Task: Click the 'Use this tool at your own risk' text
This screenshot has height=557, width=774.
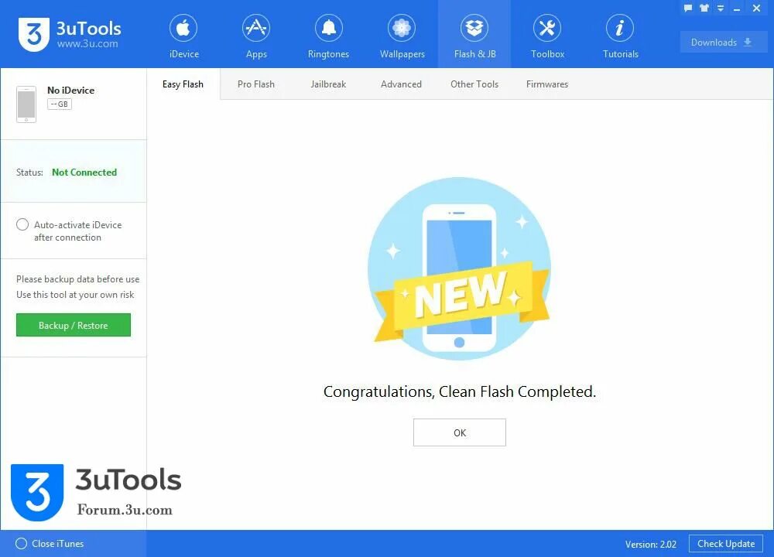Action: [x=75, y=295]
